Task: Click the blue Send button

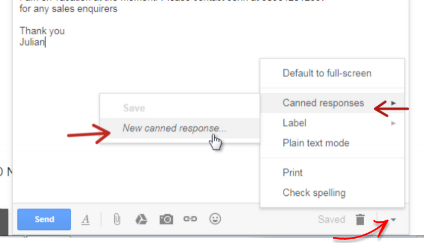Action: coord(44,219)
